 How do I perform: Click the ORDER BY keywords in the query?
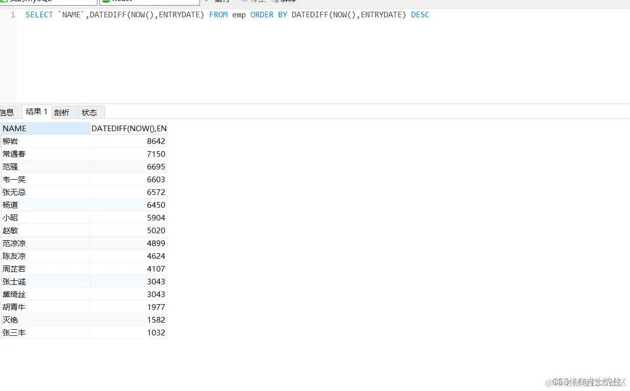tap(269, 15)
